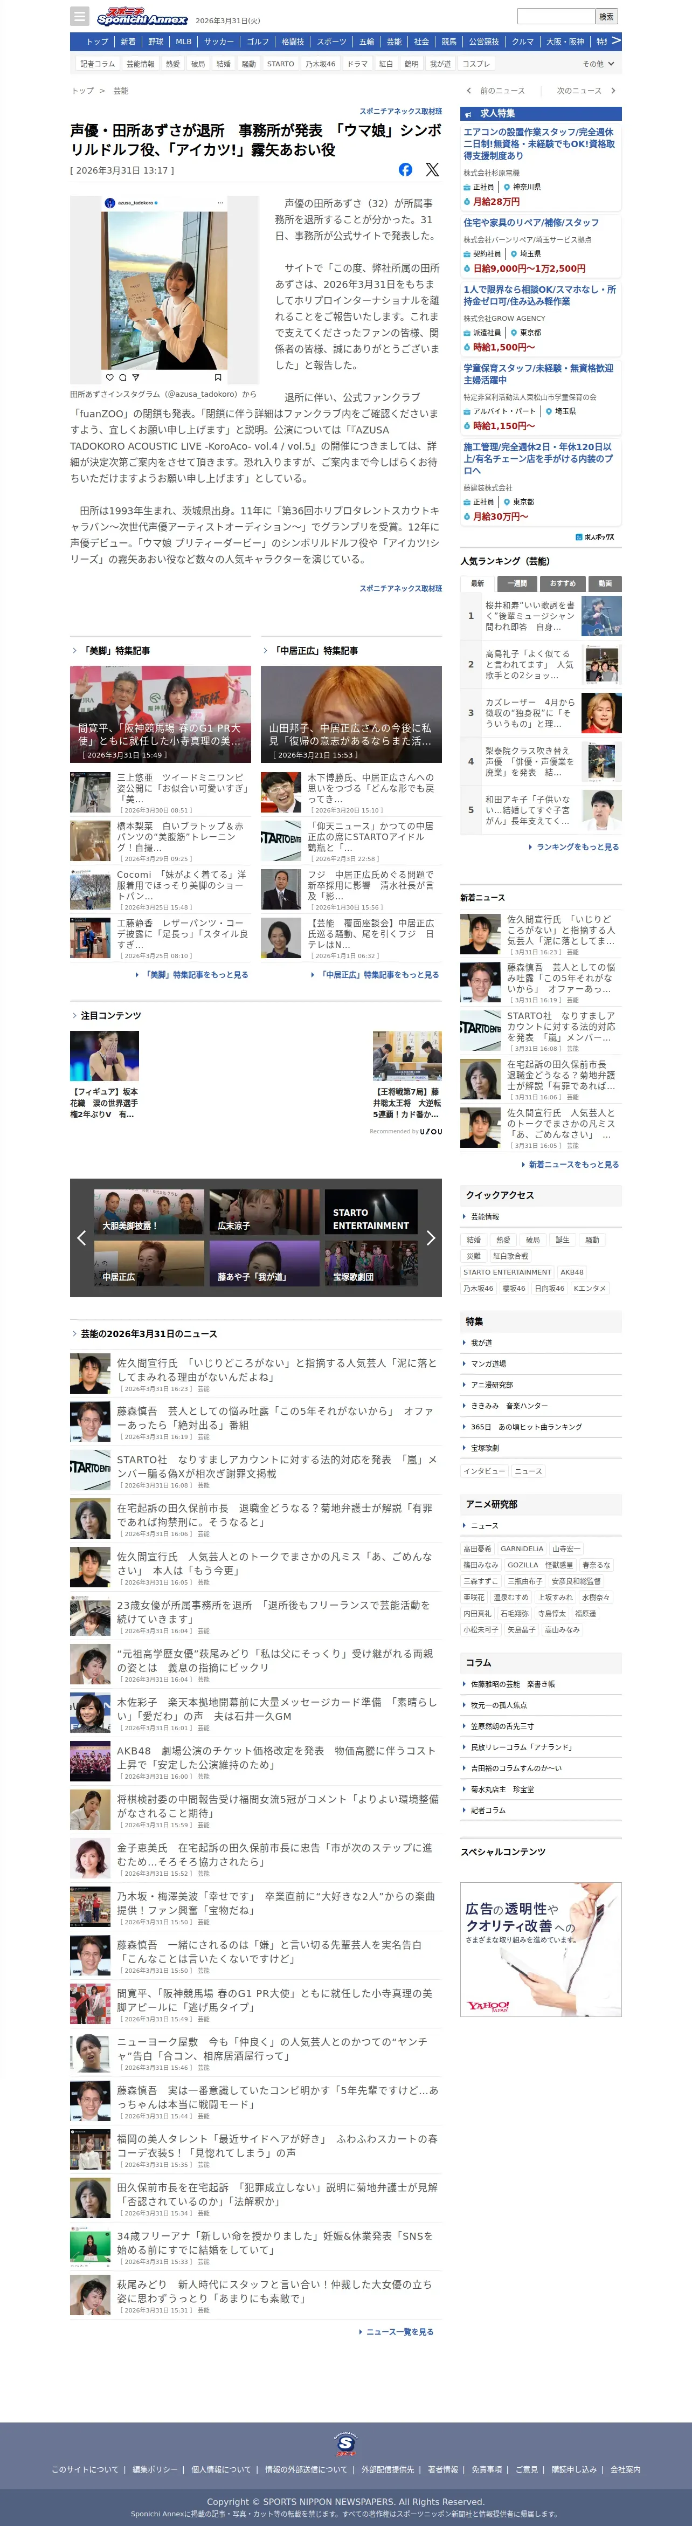Open the hamburger menu icon
Viewport: 692px width, 2526px height.
[x=79, y=17]
